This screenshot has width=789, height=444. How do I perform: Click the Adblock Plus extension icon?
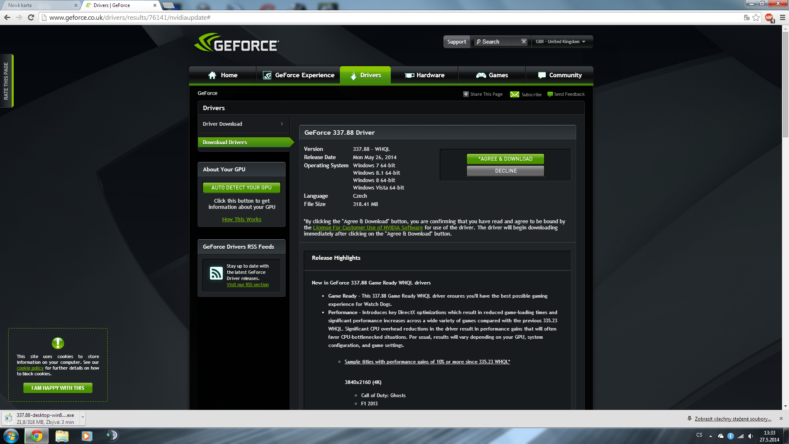tap(769, 18)
